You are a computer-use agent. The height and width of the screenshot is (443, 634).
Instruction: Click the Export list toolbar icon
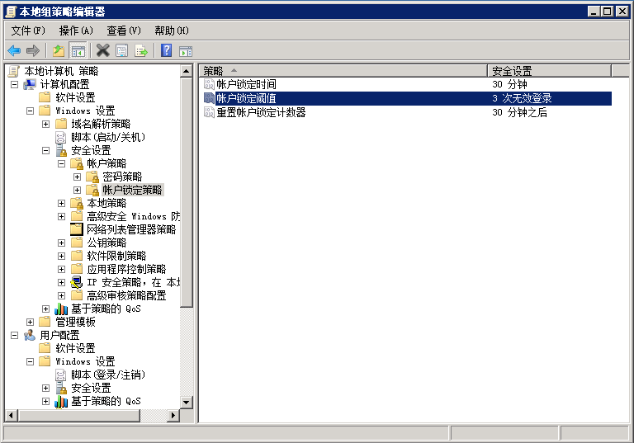[x=141, y=50]
